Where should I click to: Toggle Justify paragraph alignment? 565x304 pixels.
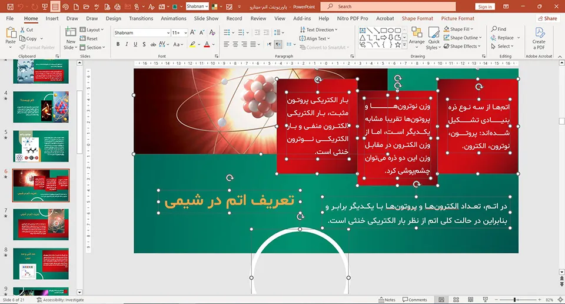(x=253, y=44)
